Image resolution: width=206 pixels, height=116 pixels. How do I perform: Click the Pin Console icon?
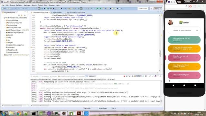click(x=143, y=76)
